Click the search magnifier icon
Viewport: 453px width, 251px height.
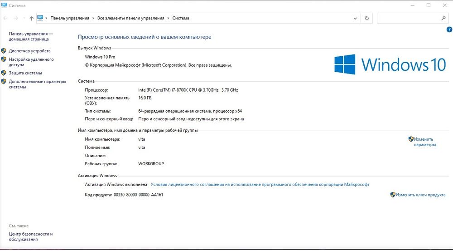tap(443, 18)
